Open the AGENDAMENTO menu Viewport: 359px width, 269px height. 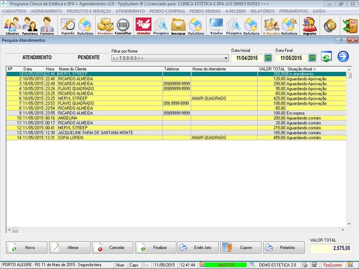[46, 11]
